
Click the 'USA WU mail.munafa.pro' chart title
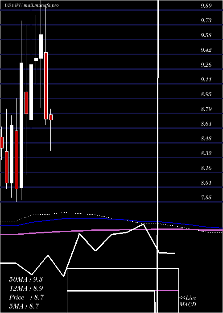click(32, 5)
